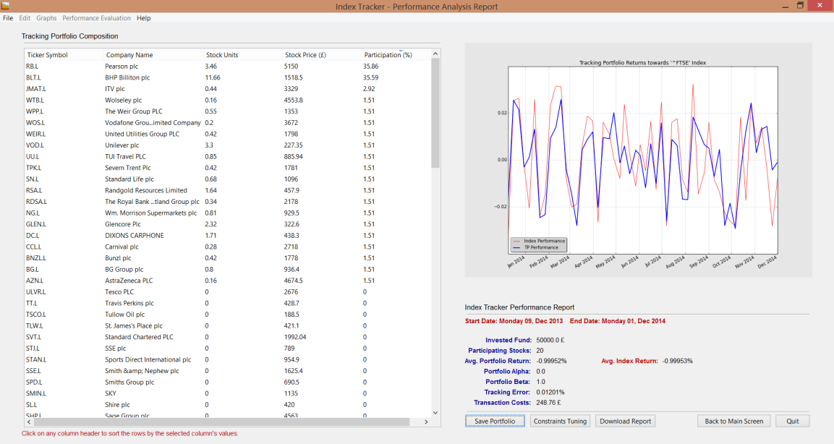
Task: Click the ITV plc company name
Action: [x=115, y=89]
